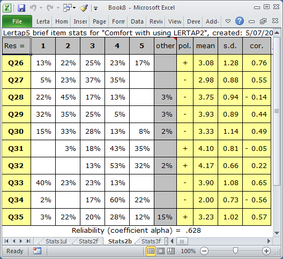Image resolution: width=283 pixels, height=259 pixels.
Task: Select the Q35 other cell showing 15%
Action: pyautogui.click(x=165, y=217)
